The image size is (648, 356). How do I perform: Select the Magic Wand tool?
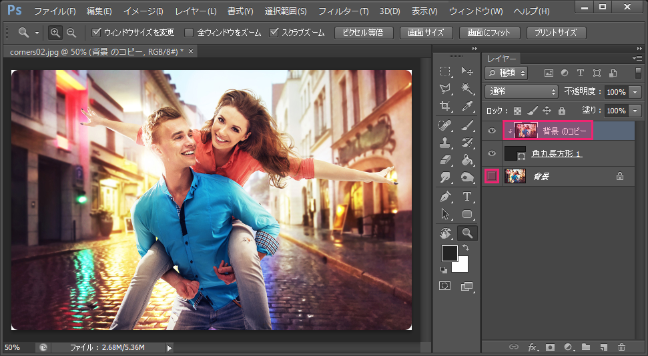click(x=467, y=89)
